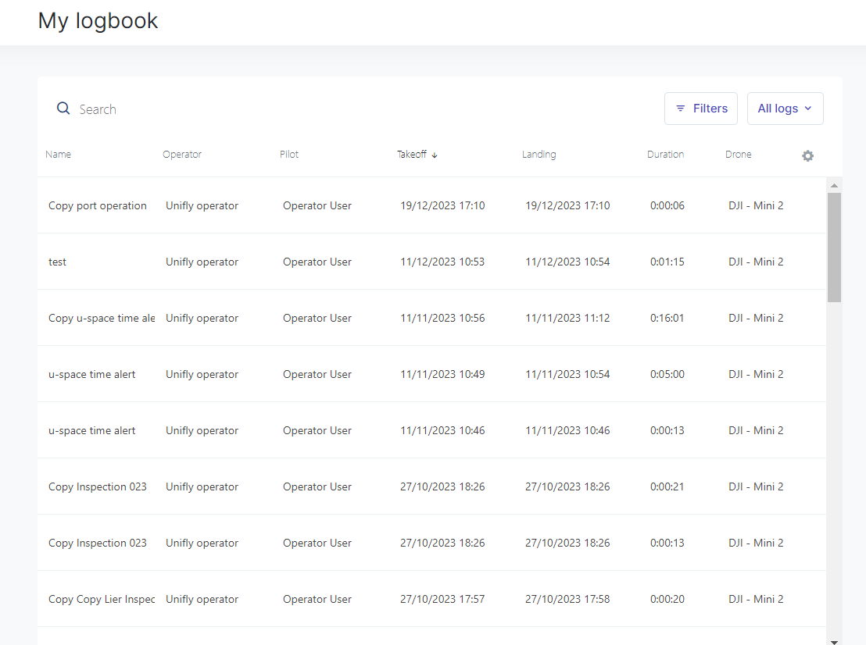Sort the table by Duration column

(665, 154)
